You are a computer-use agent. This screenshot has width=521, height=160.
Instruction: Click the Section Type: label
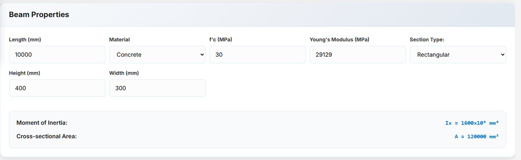[x=427, y=40]
